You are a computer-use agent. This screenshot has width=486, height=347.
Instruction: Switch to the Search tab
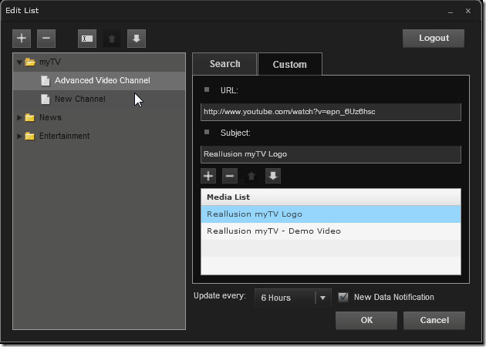[224, 64]
